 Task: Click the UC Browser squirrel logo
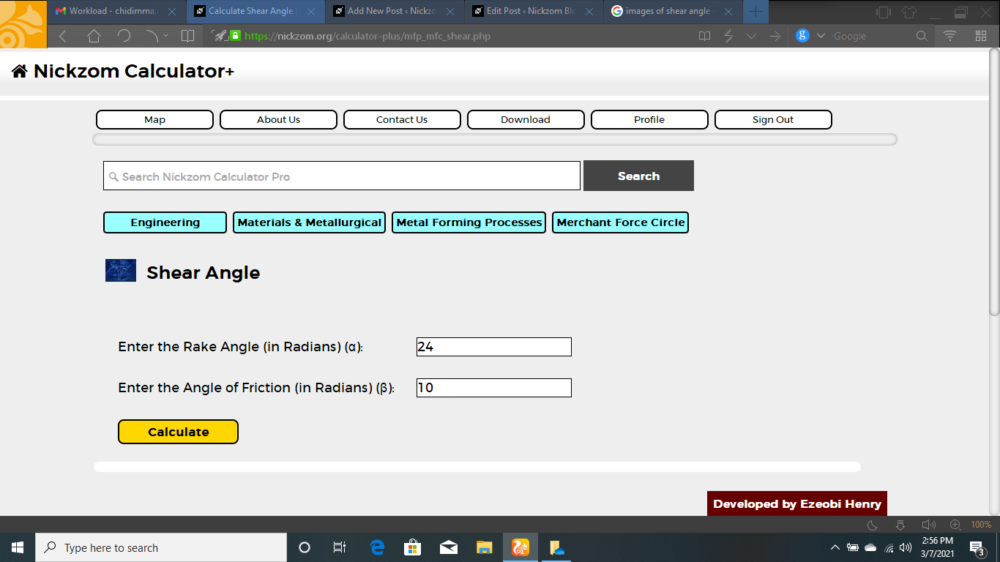[23, 23]
